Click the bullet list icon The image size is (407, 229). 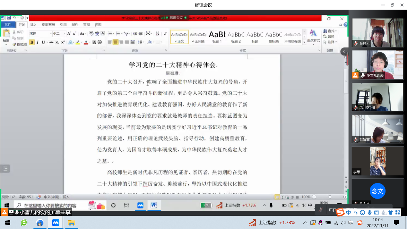pos(110,34)
